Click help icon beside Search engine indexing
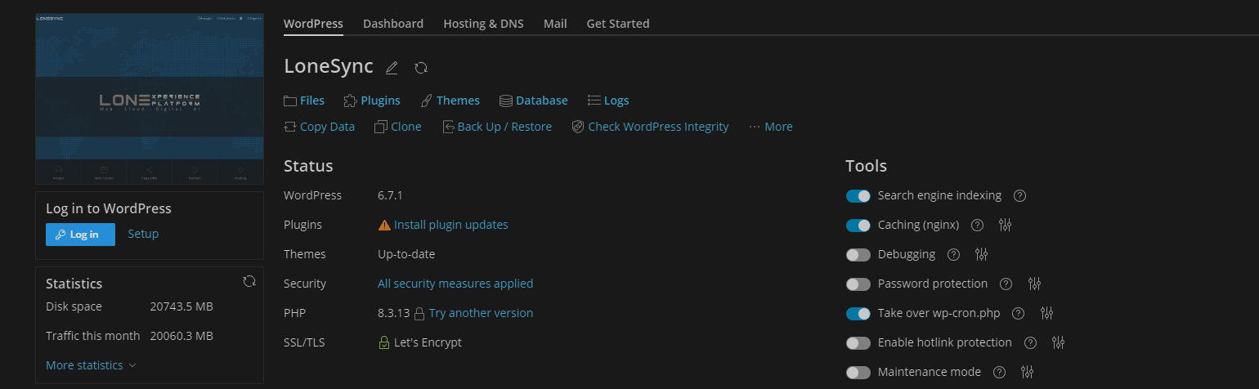 tap(1019, 196)
